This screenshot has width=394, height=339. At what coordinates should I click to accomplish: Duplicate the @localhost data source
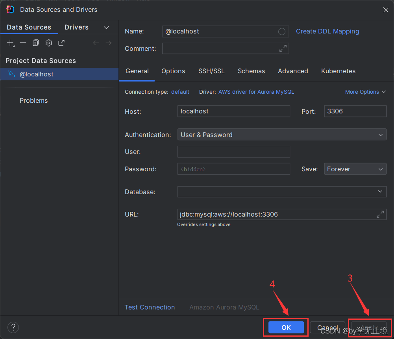tap(35, 43)
